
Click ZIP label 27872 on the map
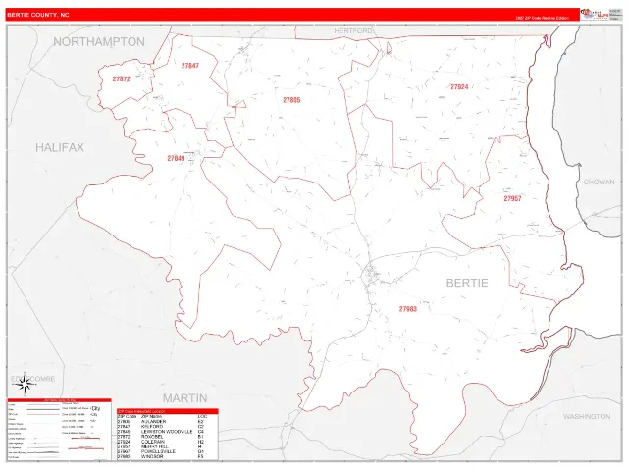121,78
